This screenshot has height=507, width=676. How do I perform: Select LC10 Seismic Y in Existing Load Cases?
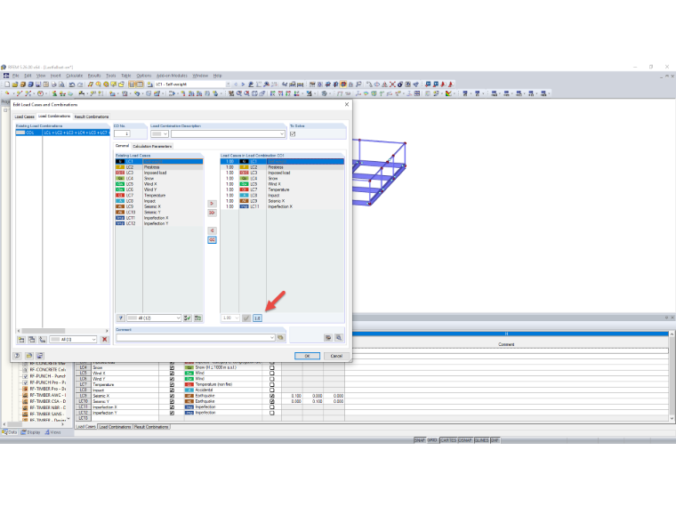click(x=159, y=212)
